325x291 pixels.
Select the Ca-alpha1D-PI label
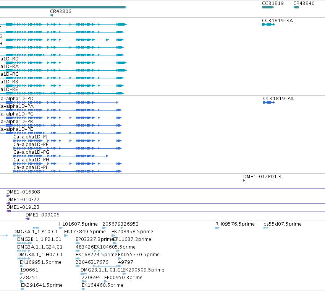point(30,167)
